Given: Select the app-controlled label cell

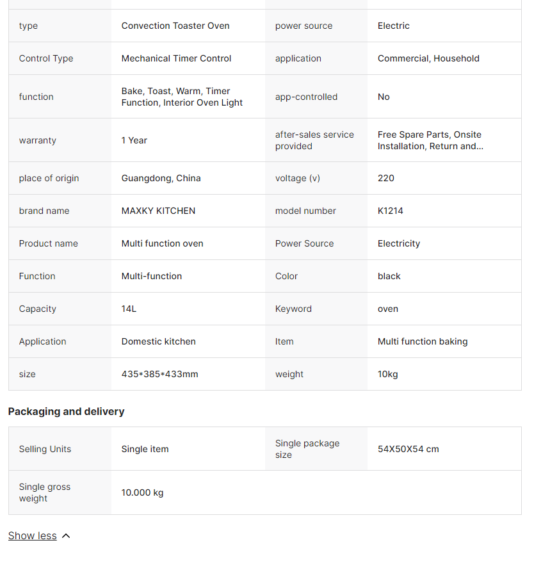Looking at the screenshot, I should [x=306, y=97].
